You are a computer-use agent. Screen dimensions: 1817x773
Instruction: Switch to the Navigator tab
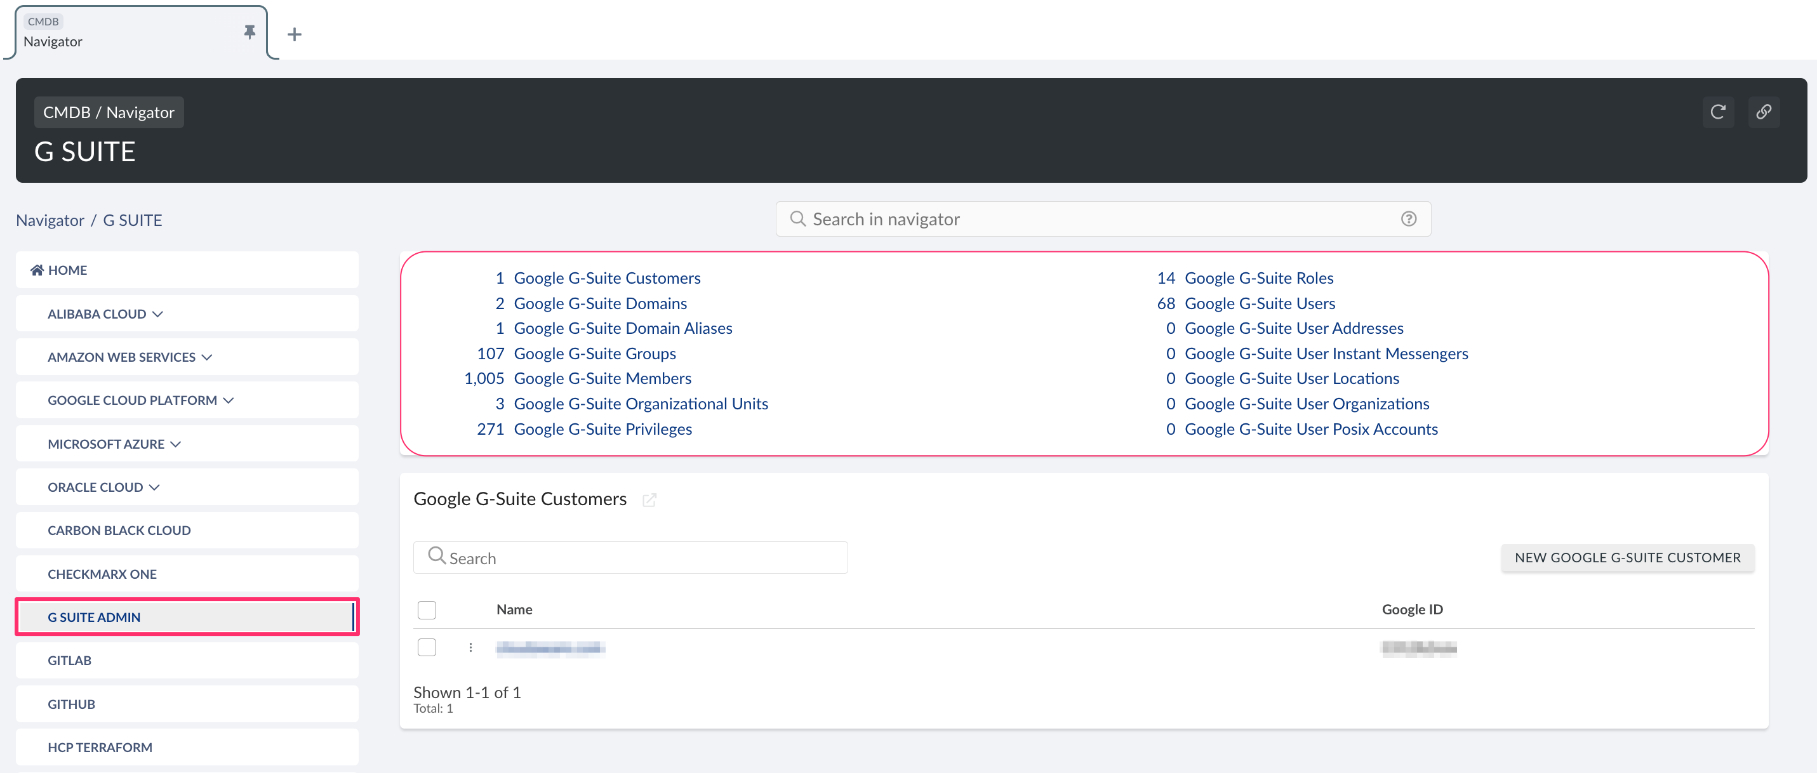[x=53, y=41]
